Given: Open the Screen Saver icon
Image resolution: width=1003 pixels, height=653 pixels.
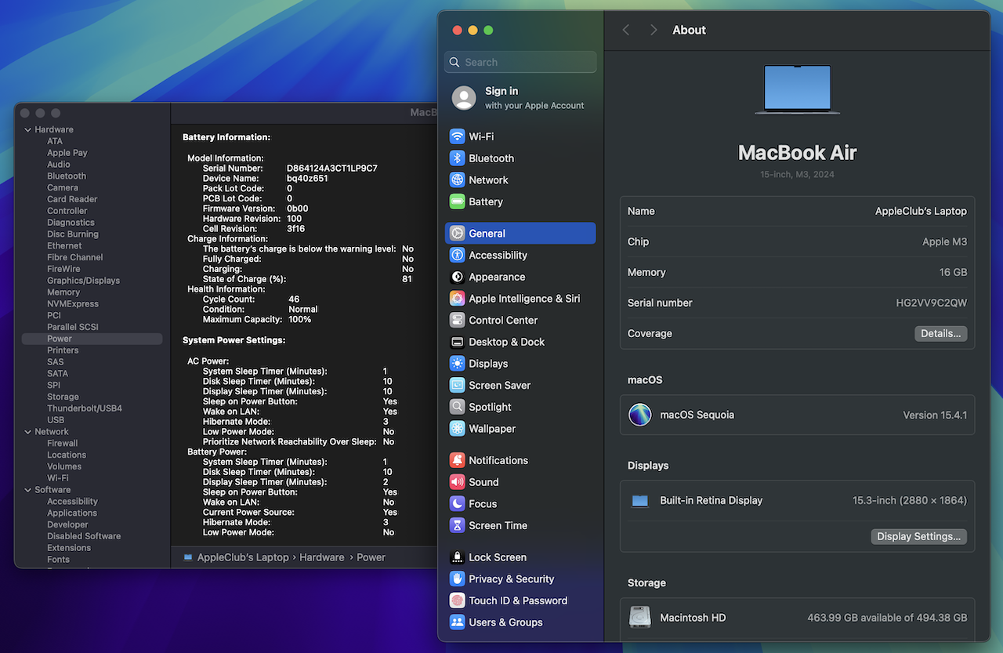Looking at the screenshot, I should coord(458,385).
